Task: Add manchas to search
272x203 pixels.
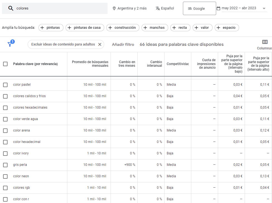Action: coord(155,28)
